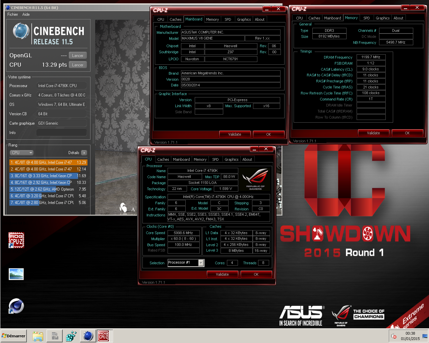Select ranking row 3 Xeon 11.69
Screen dimensions: 429x343
[49, 176]
